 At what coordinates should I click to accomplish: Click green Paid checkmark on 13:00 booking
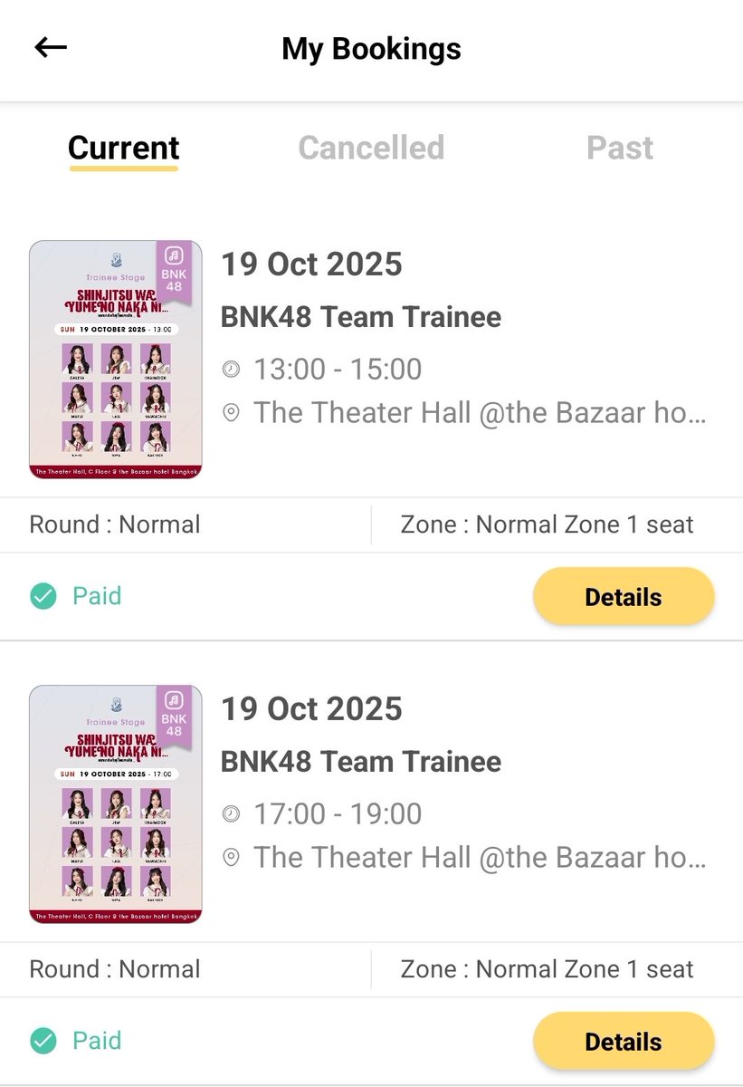[43, 596]
